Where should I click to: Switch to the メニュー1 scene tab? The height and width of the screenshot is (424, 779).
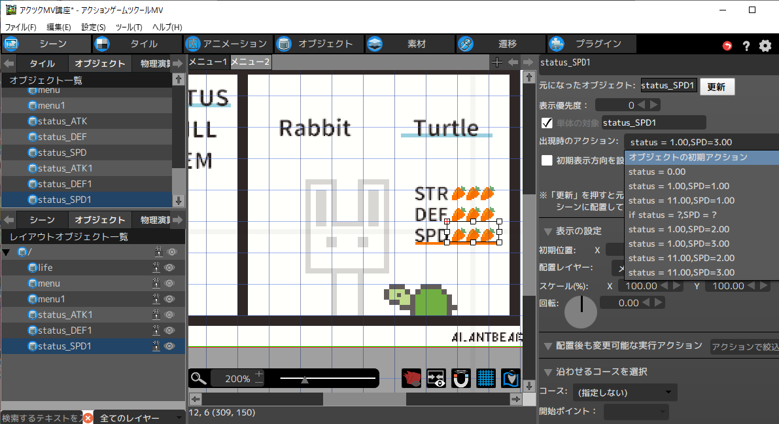(x=208, y=62)
